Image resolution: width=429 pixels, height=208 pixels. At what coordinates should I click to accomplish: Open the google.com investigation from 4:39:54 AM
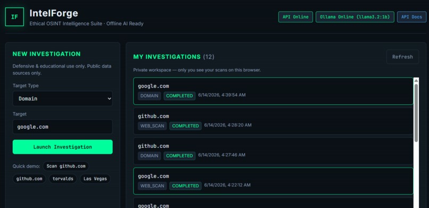coord(273,91)
